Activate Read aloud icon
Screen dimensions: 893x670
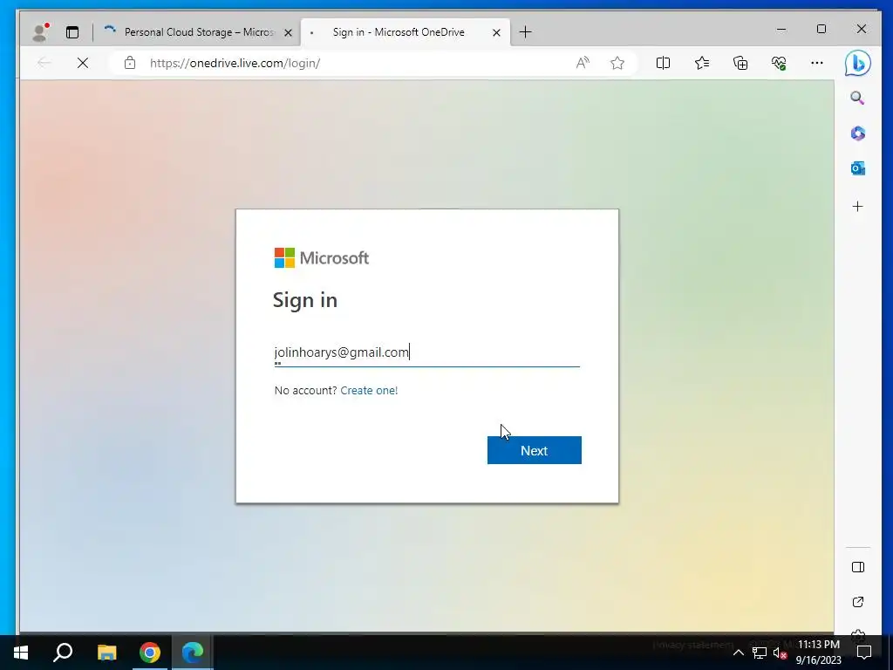point(583,63)
